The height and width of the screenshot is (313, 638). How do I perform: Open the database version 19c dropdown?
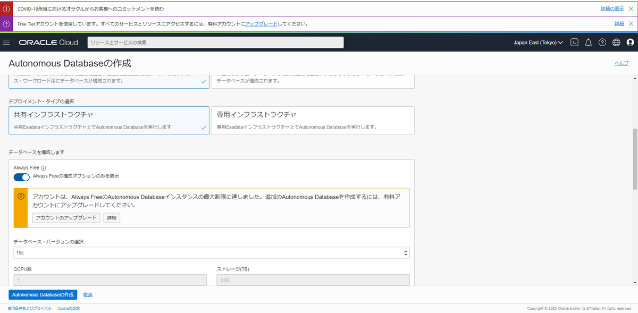(212, 252)
